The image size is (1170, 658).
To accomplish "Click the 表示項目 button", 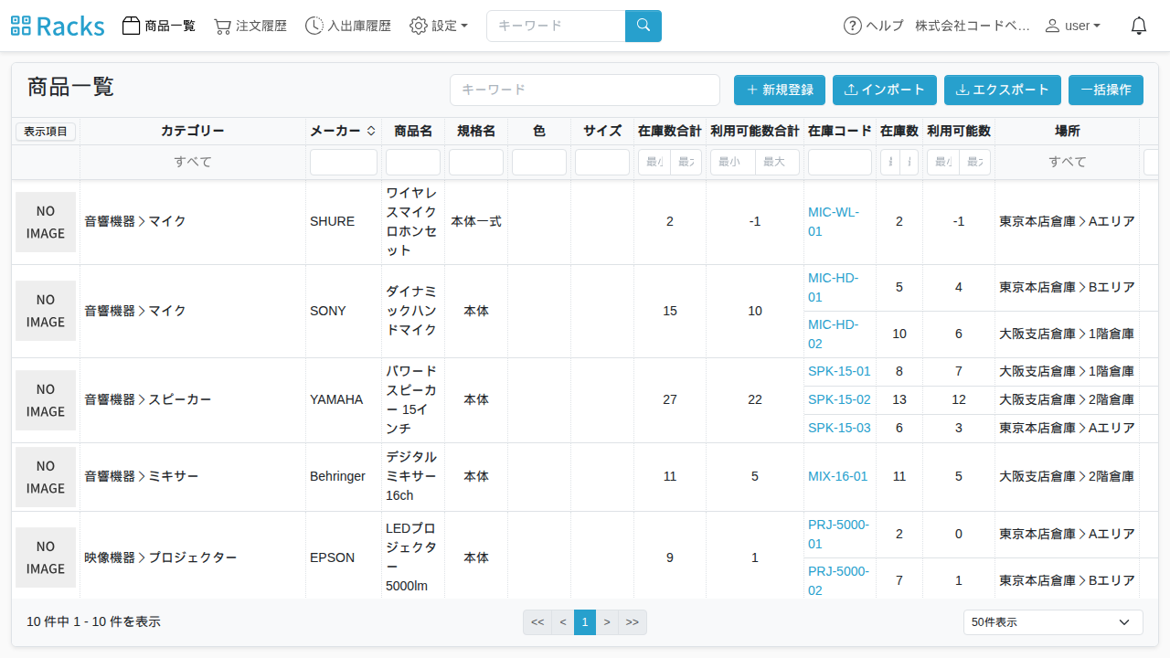I will pos(46,132).
